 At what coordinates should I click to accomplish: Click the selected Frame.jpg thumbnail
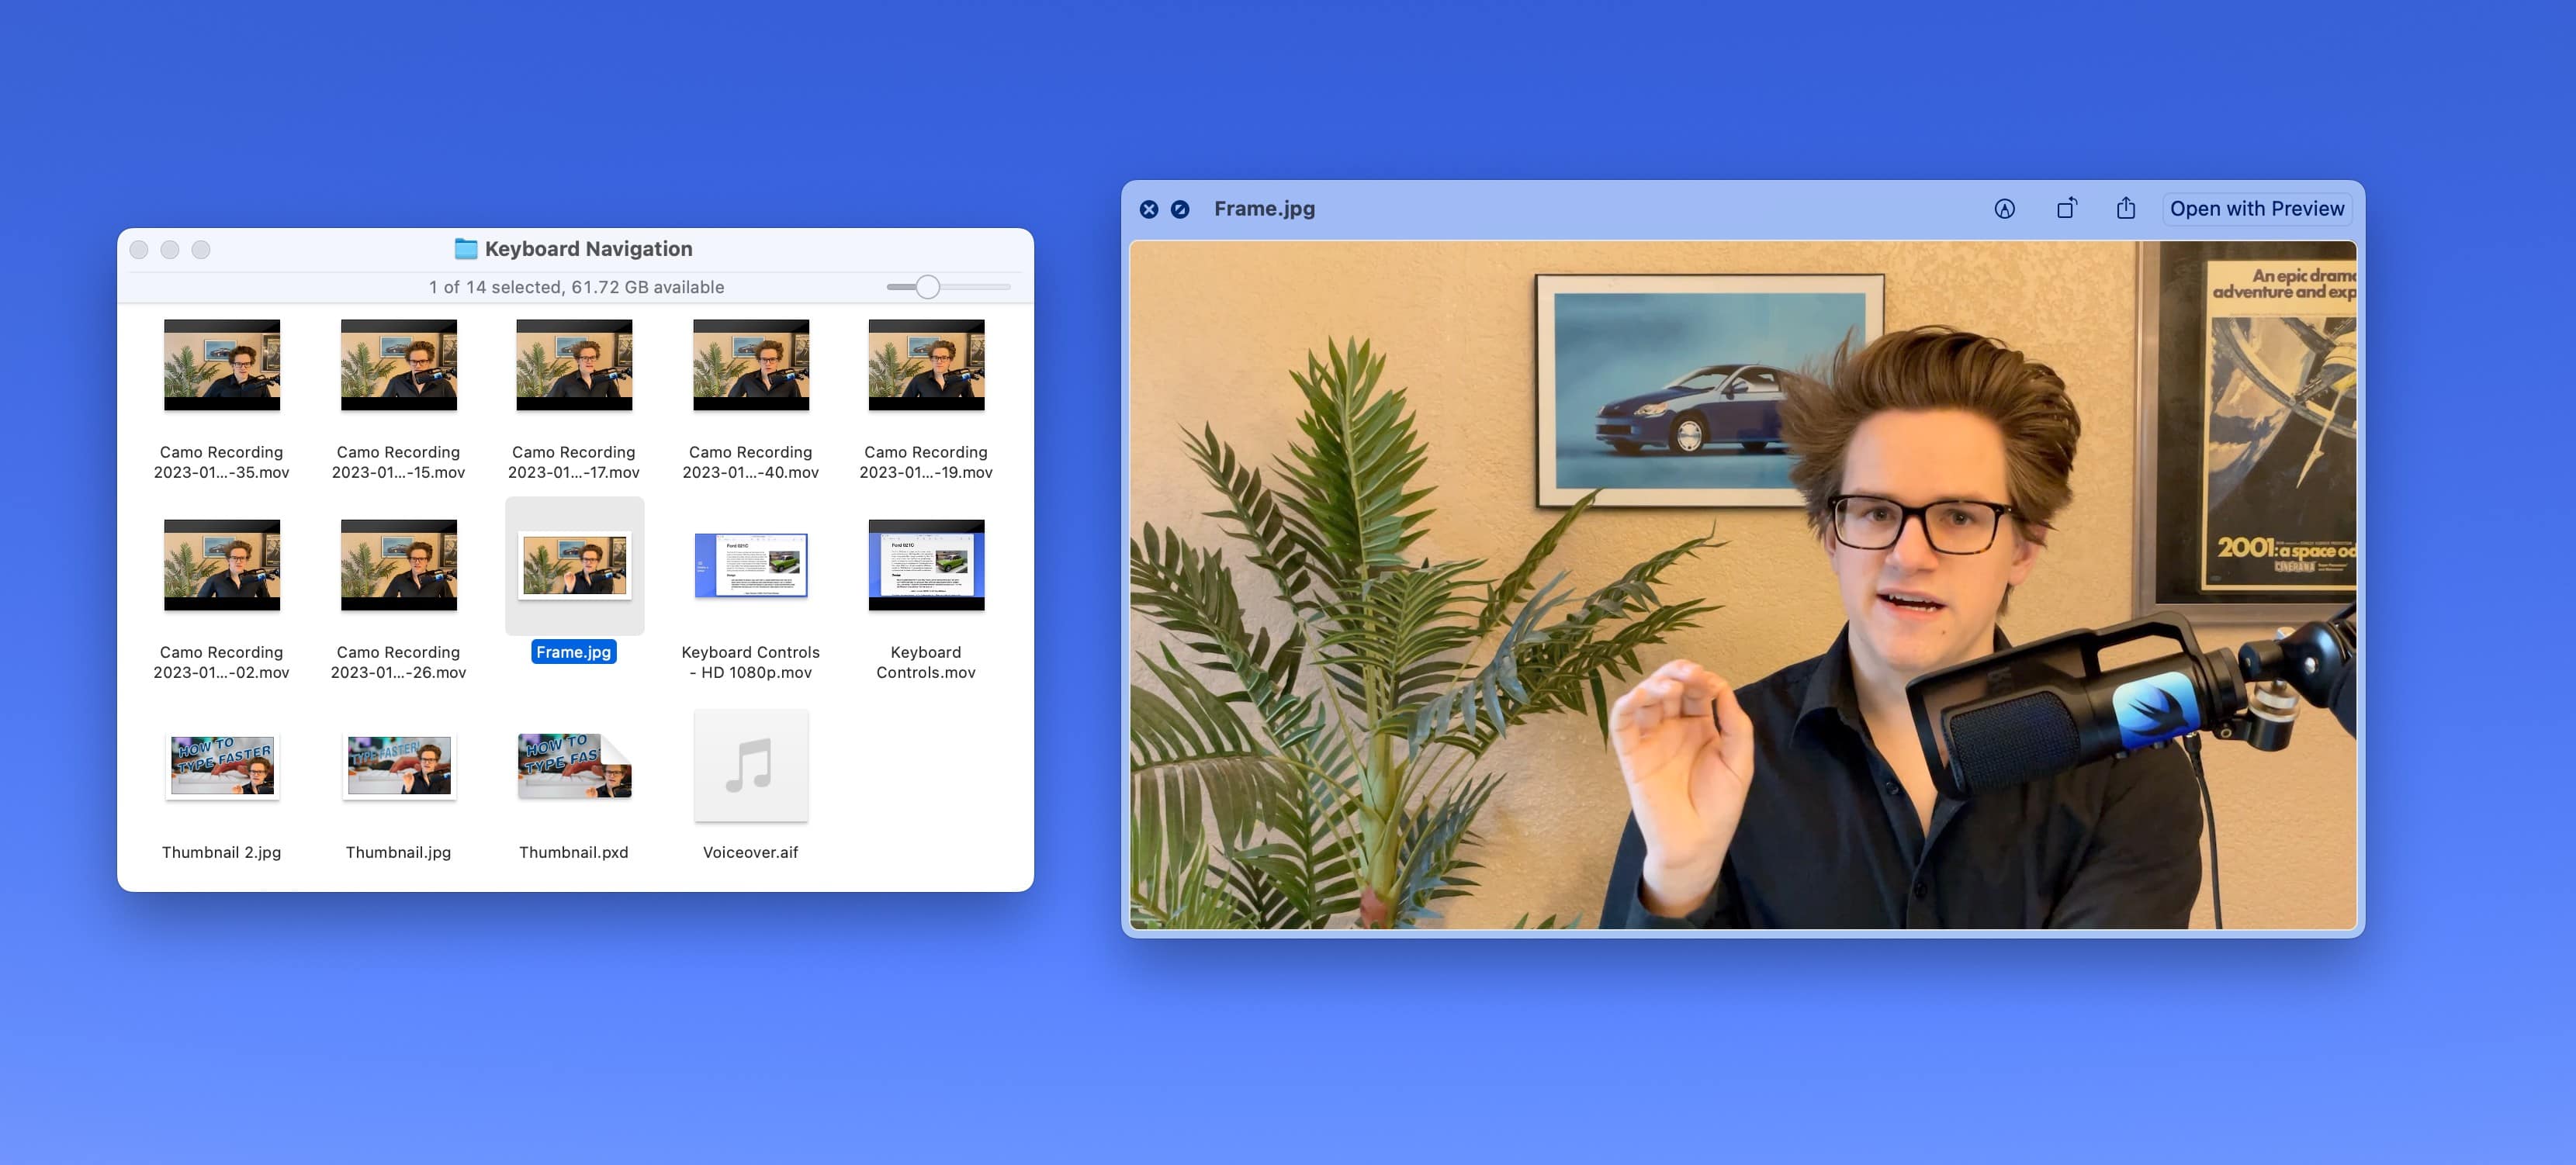pyautogui.click(x=574, y=565)
